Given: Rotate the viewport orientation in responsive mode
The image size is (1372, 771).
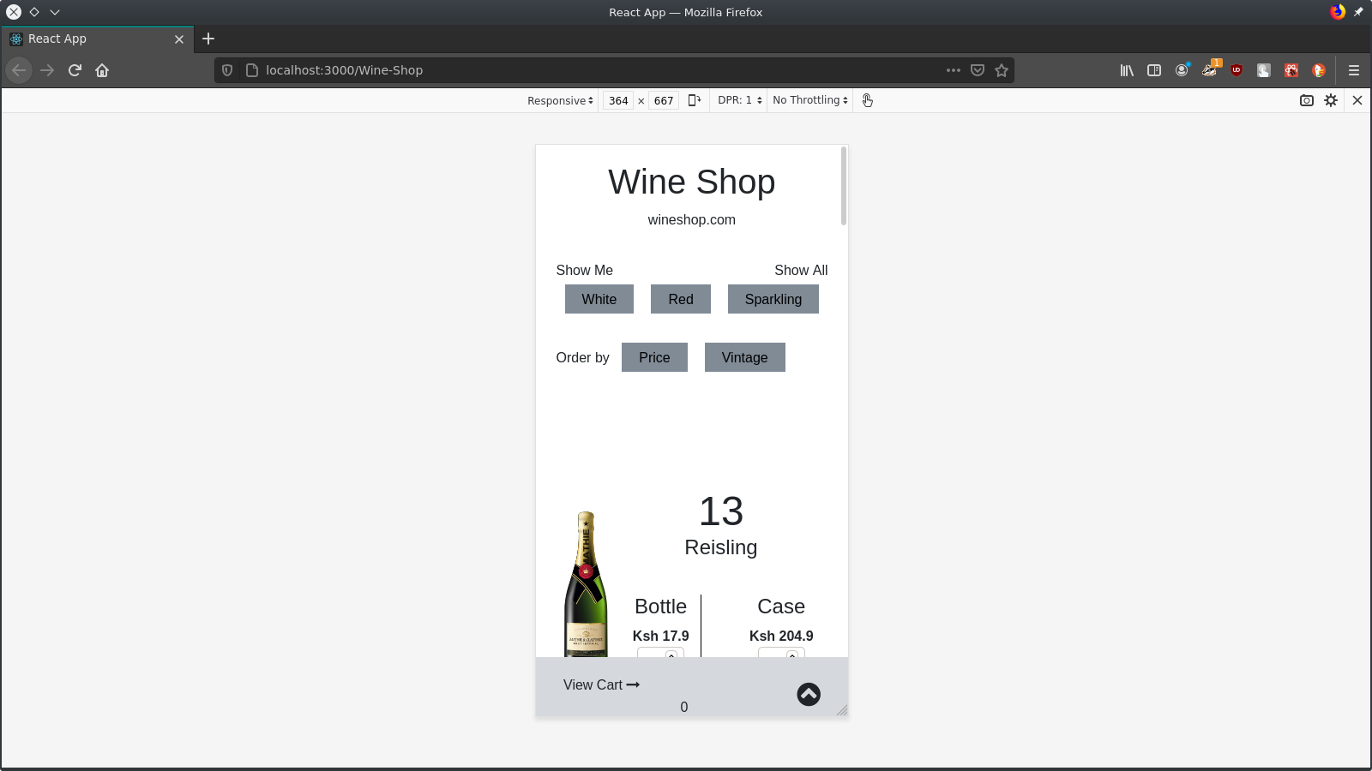Looking at the screenshot, I should [695, 100].
